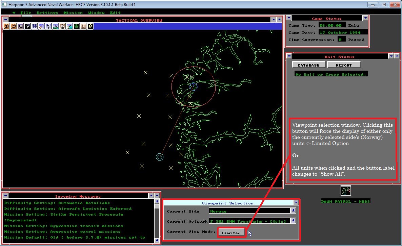Expand the Current Side dropdown
402x246 pixels.
[x=293, y=211]
